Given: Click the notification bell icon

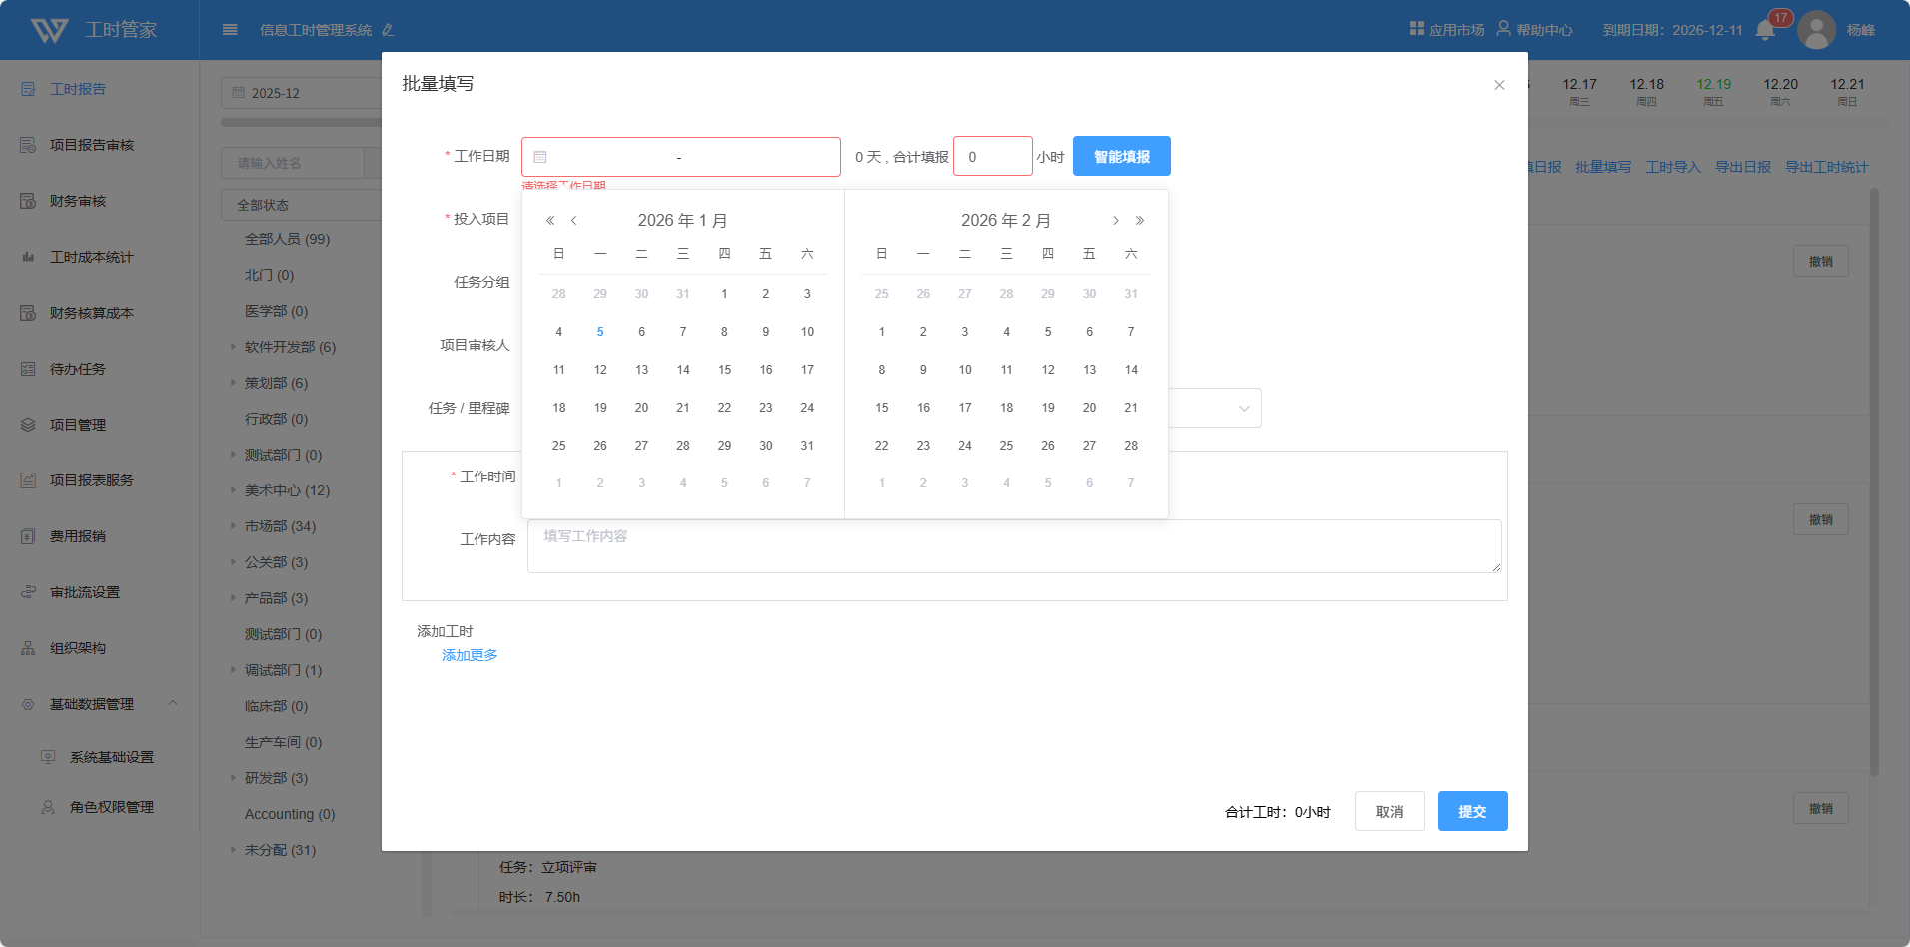Looking at the screenshot, I should click(1764, 30).
